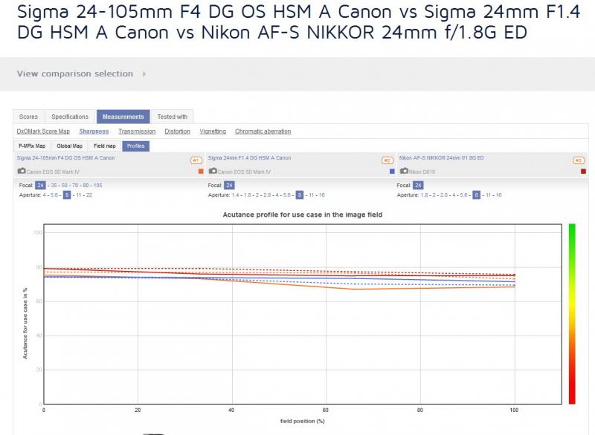
Task: Show the P-MPix Map view
Action: point(32,146)
